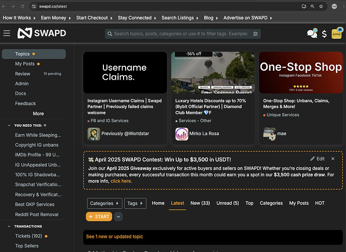
Task: Expand Search Listings bookmark menu
Action: point(180,18)
